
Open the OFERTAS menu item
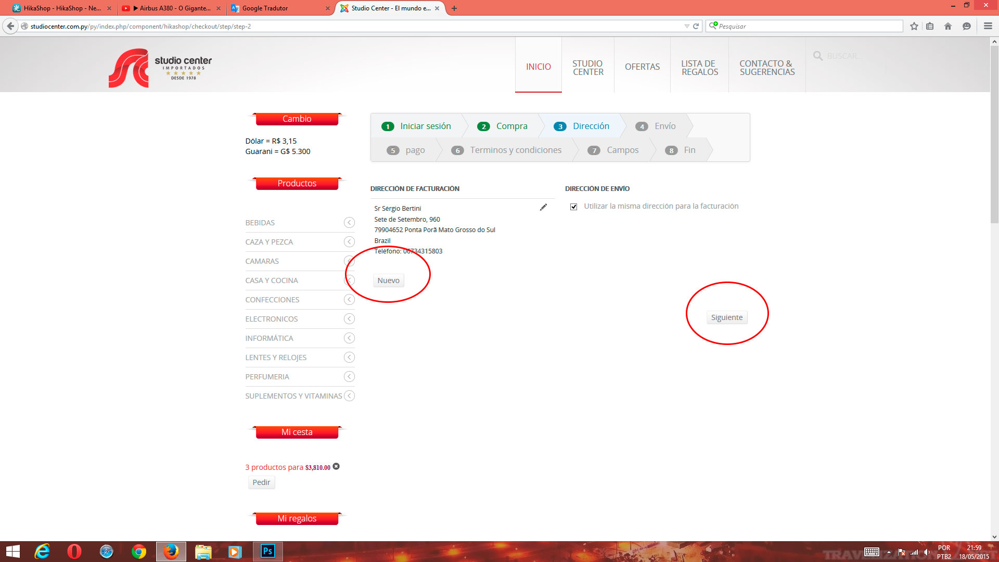pyautogui.click(x=642, y=67)
